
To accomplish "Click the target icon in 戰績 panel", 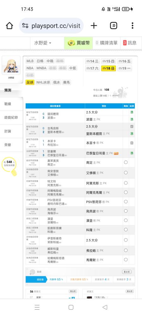I will pyautogui.click(x=32, y=272).
